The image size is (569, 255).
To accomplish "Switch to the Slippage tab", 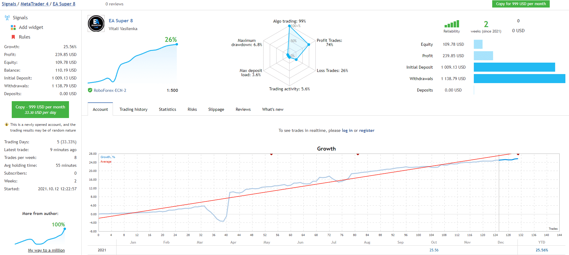I will pos(216,109).
